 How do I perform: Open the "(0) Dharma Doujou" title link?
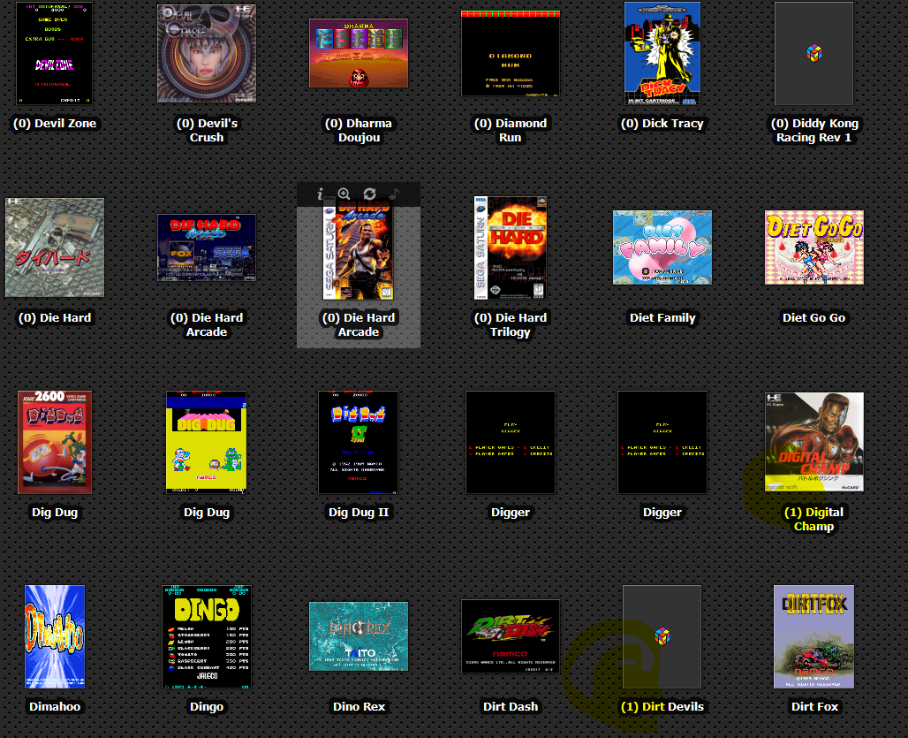(x=359, y=130)
